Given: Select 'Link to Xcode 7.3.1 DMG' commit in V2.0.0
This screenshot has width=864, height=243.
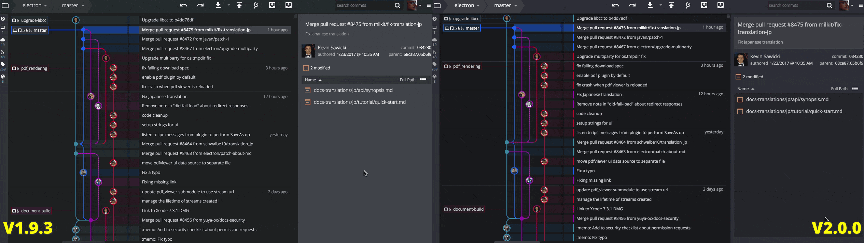Looking at the screenshot, I should tap(599, 209).
